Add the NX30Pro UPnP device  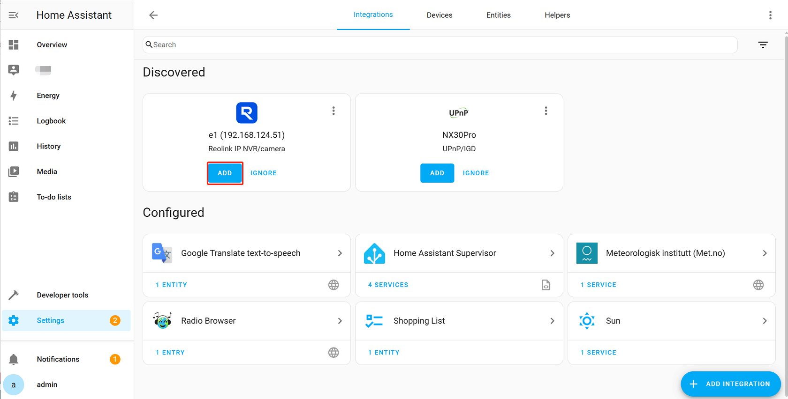point(437,173)
